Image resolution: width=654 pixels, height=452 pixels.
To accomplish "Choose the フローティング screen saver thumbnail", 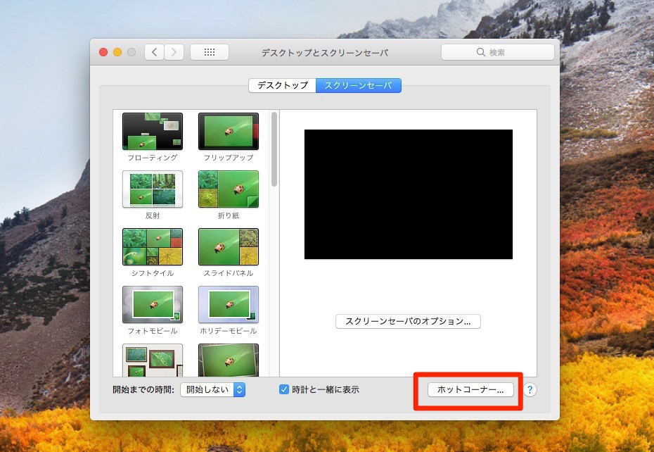I will [152, 131].
